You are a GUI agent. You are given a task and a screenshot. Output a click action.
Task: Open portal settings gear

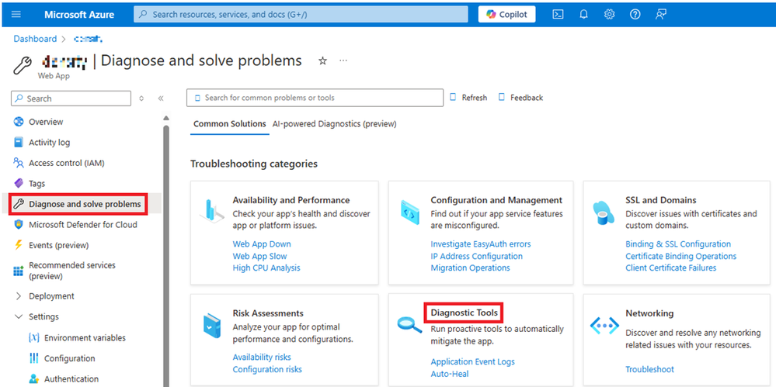[609, 14]
